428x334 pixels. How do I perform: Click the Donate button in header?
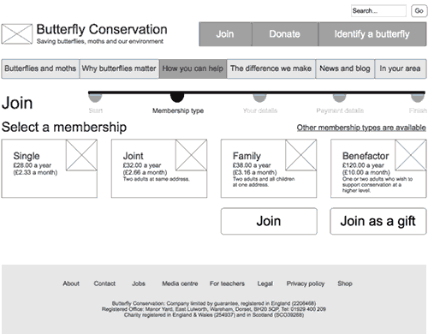285,34
